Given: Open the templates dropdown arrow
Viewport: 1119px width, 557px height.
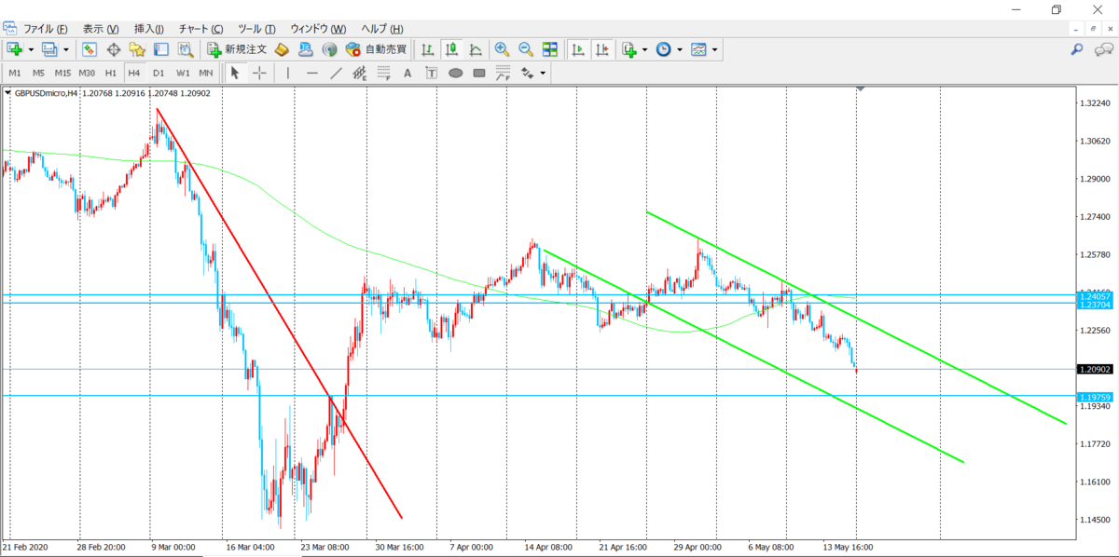Looking at the screenshot, I should (x=714, y=49).
